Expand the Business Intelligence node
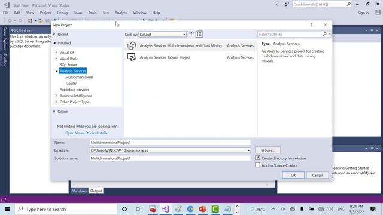This screenshot has height=215, width=383. coord(56,96)
